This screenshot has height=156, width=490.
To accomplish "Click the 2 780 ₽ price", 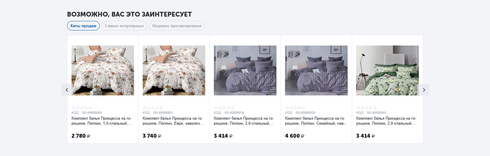I will tap(81, 136).
